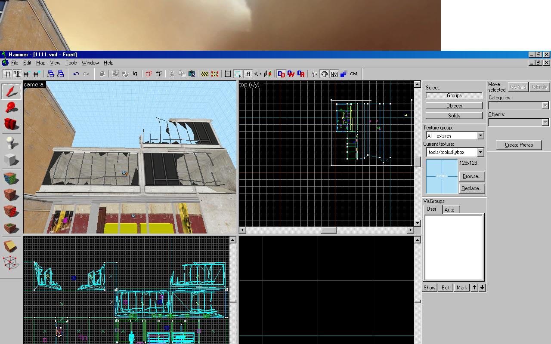Open the Toggle Texture Application tool

pyautogui.click(x=12, y=178)
